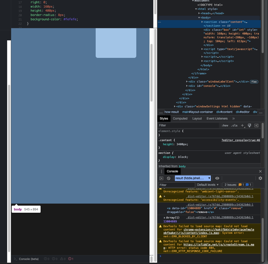The image size is (268, 264).
Task: Collapse the html style node
Action: click(x=196, y=9)
